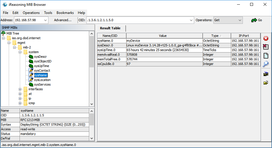Click the red stop icon in results toolbar

point(266,38)
